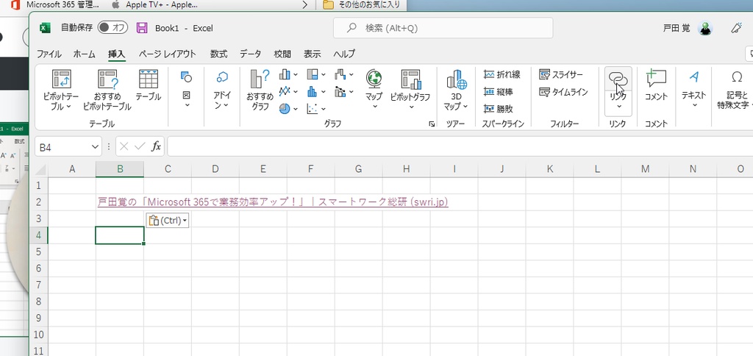Screen dimensions: 753x356
Task: Select row header 7
Action: (x=39, y=285)
